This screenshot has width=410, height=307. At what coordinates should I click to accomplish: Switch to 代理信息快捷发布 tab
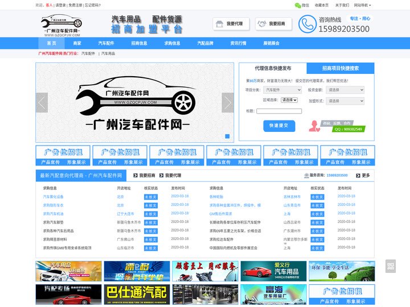tap(273, 68)
